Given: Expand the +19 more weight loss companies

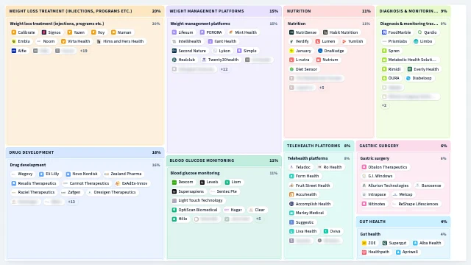Looking at the screenshot, I should (x=83, y=51).
